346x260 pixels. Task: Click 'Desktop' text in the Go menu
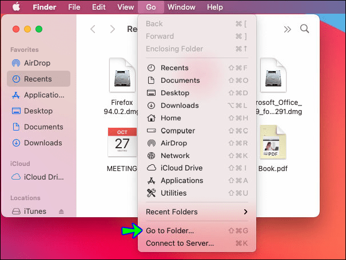click(x=175, y=93)
